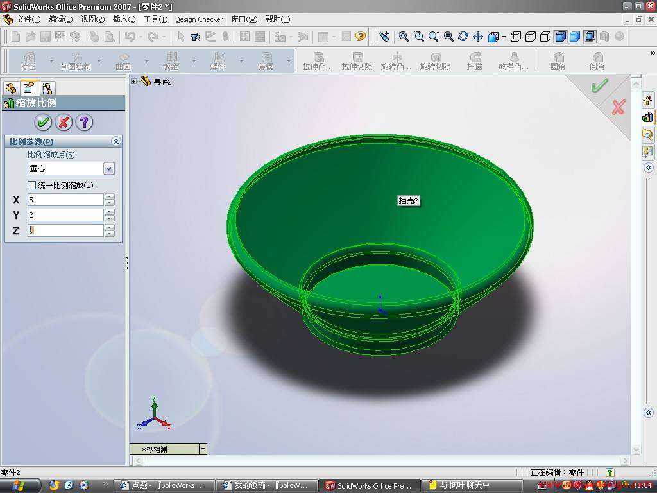The height and width of the screenshot is (493, 657).
Task: Click the Rotate View tool
Action: [463, 37]
